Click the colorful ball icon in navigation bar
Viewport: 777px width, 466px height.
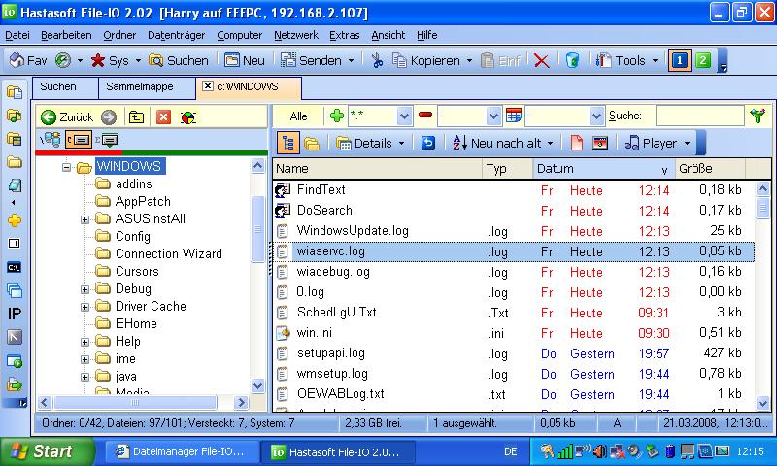(188, 117)
